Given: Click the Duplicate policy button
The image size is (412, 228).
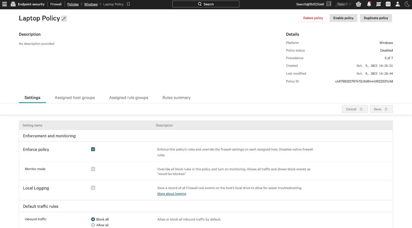Looking at the screenshot, I should point(376,18).
